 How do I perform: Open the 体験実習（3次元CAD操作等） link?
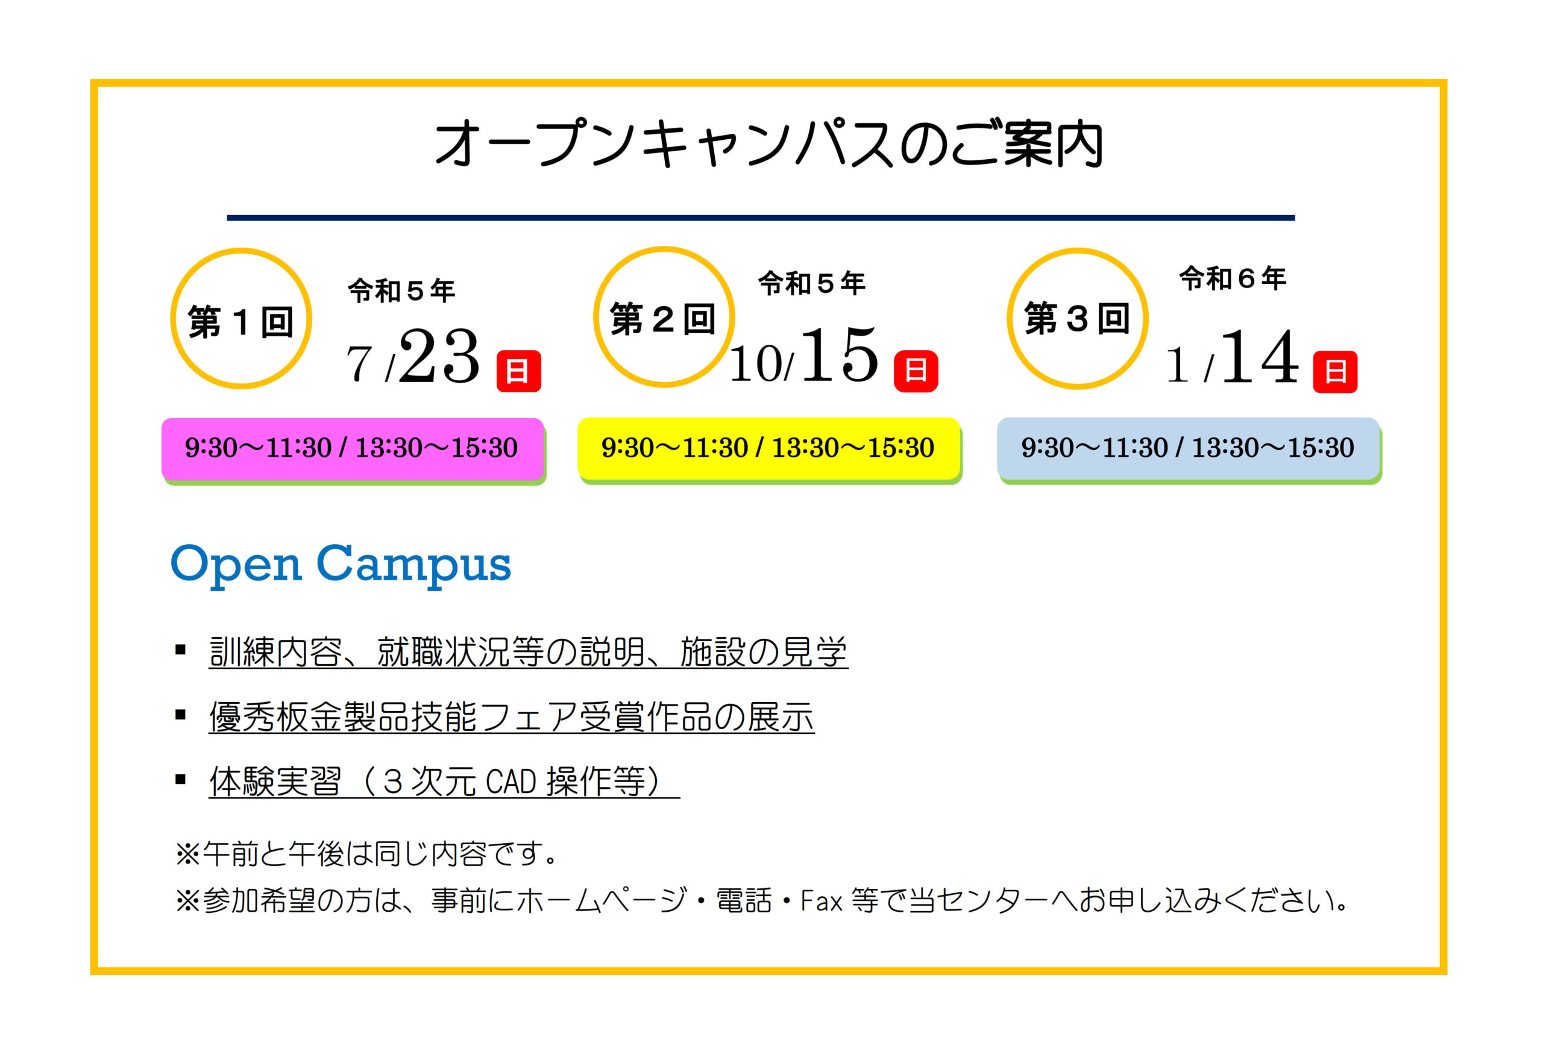click(x=444, y=781)
